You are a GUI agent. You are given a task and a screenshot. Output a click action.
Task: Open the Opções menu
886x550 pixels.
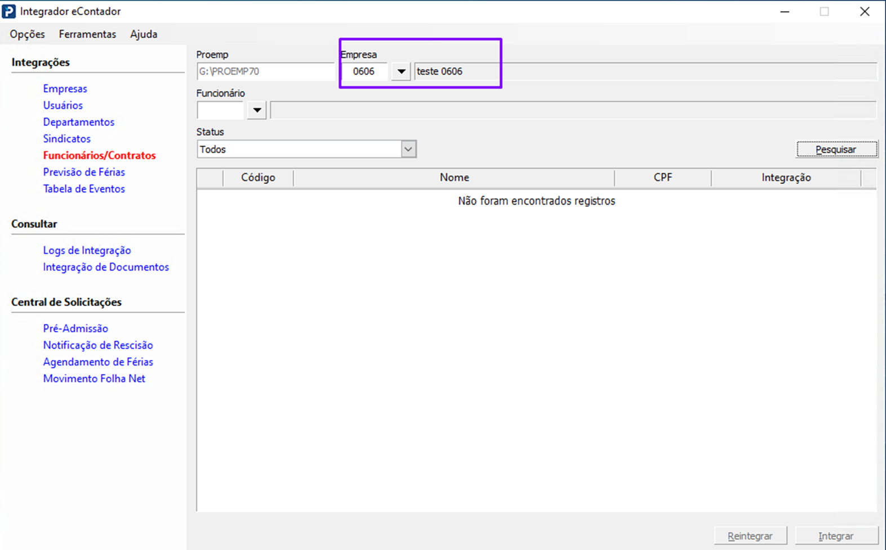coord(27,34)
